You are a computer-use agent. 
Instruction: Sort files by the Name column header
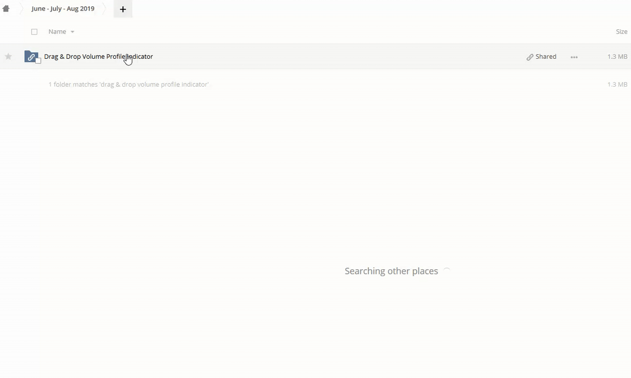pos(57,31)
